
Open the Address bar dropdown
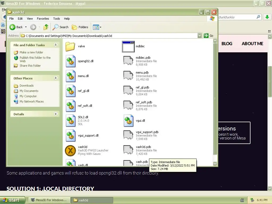200,36
